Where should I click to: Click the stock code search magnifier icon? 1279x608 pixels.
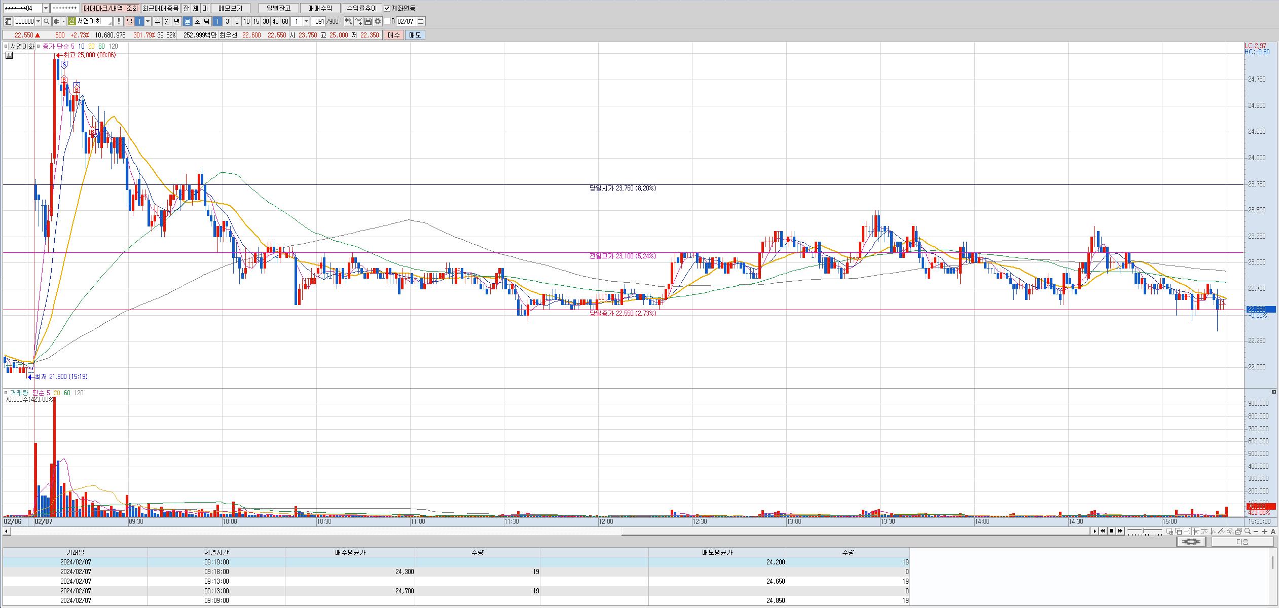[x=46, y=21]
